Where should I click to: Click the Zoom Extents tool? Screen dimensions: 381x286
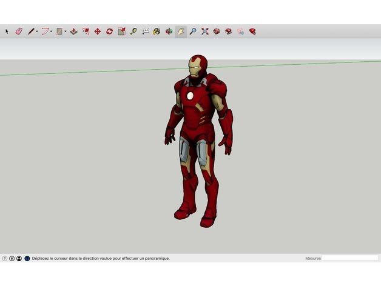point(204,31)
